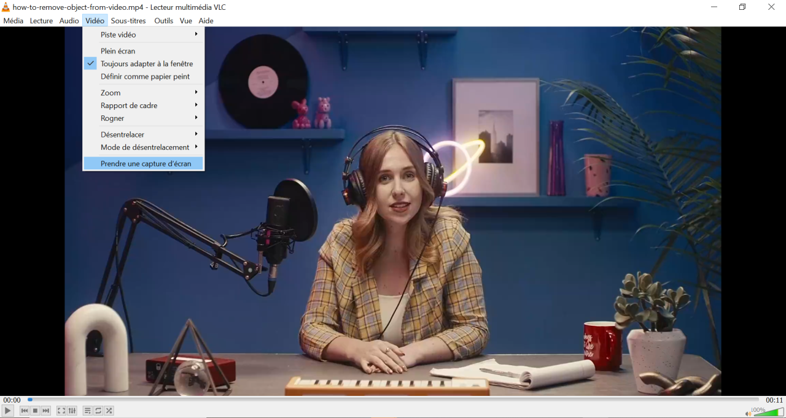Viewport: 786px width, 418px height.
Task: Skip to the next media item
Action: [45, 411]
